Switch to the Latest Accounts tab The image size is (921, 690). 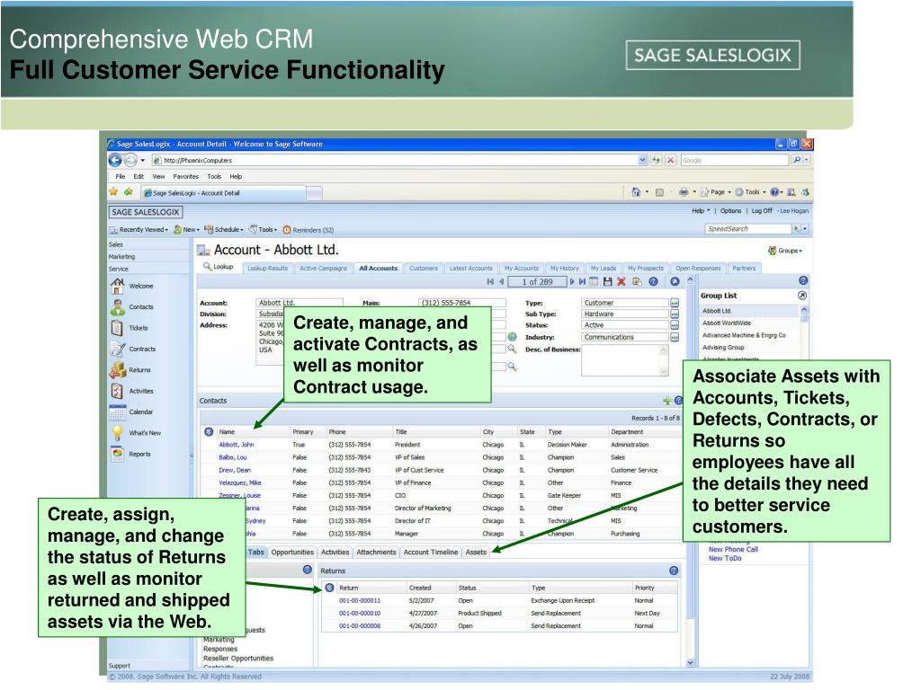pos(471,269)
